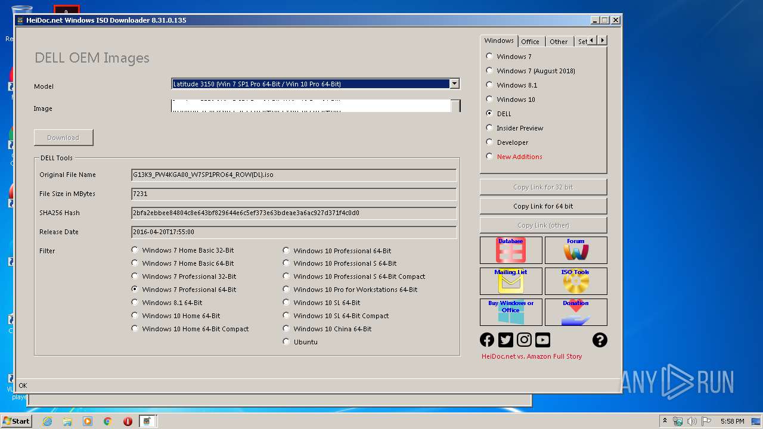Show hidden system tray icons

pos(665,421)
